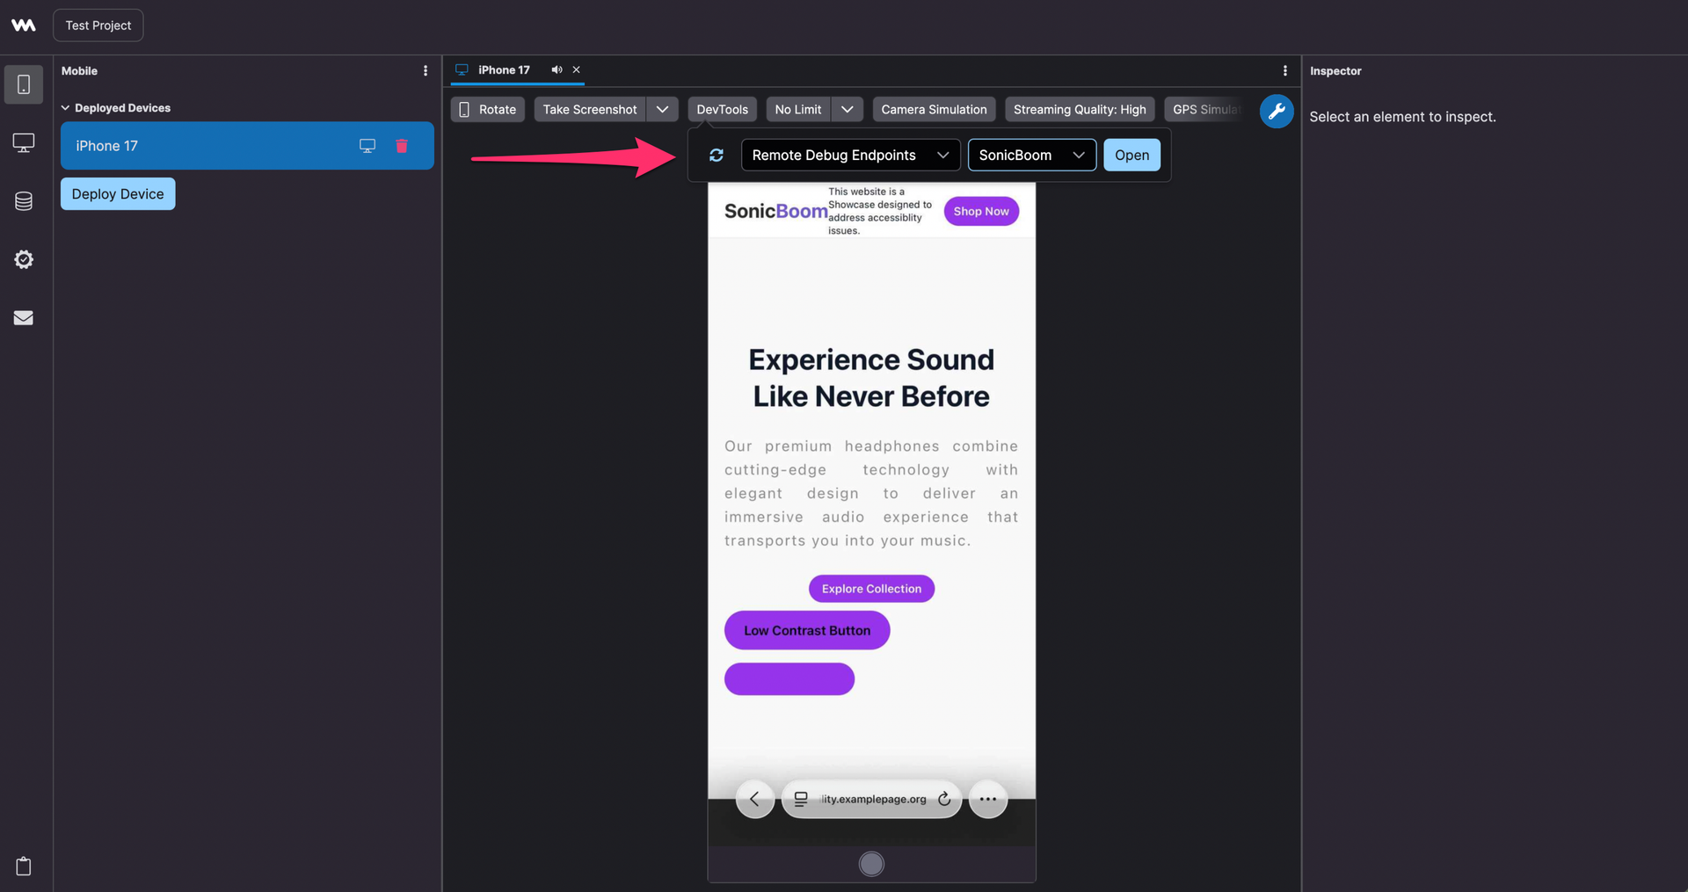The width and height of the screenshot is (1688, 892).
Task: Open phone browser more options menu
Action: pyautogui.click(x=988, y=799)
